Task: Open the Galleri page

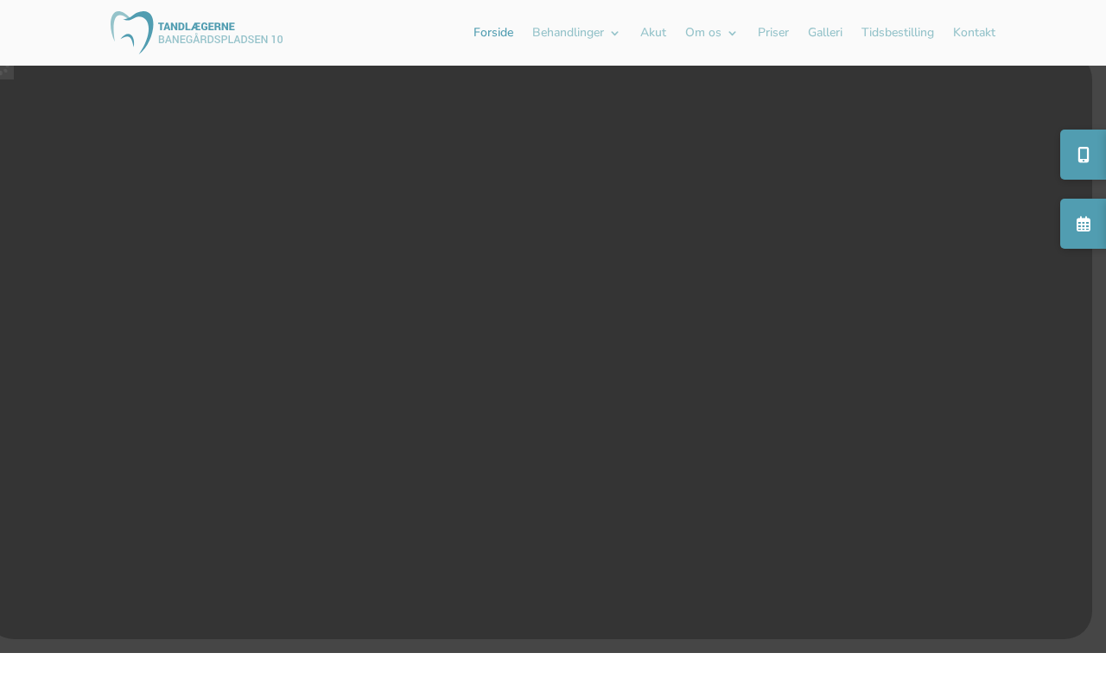Action: [825, 33]
